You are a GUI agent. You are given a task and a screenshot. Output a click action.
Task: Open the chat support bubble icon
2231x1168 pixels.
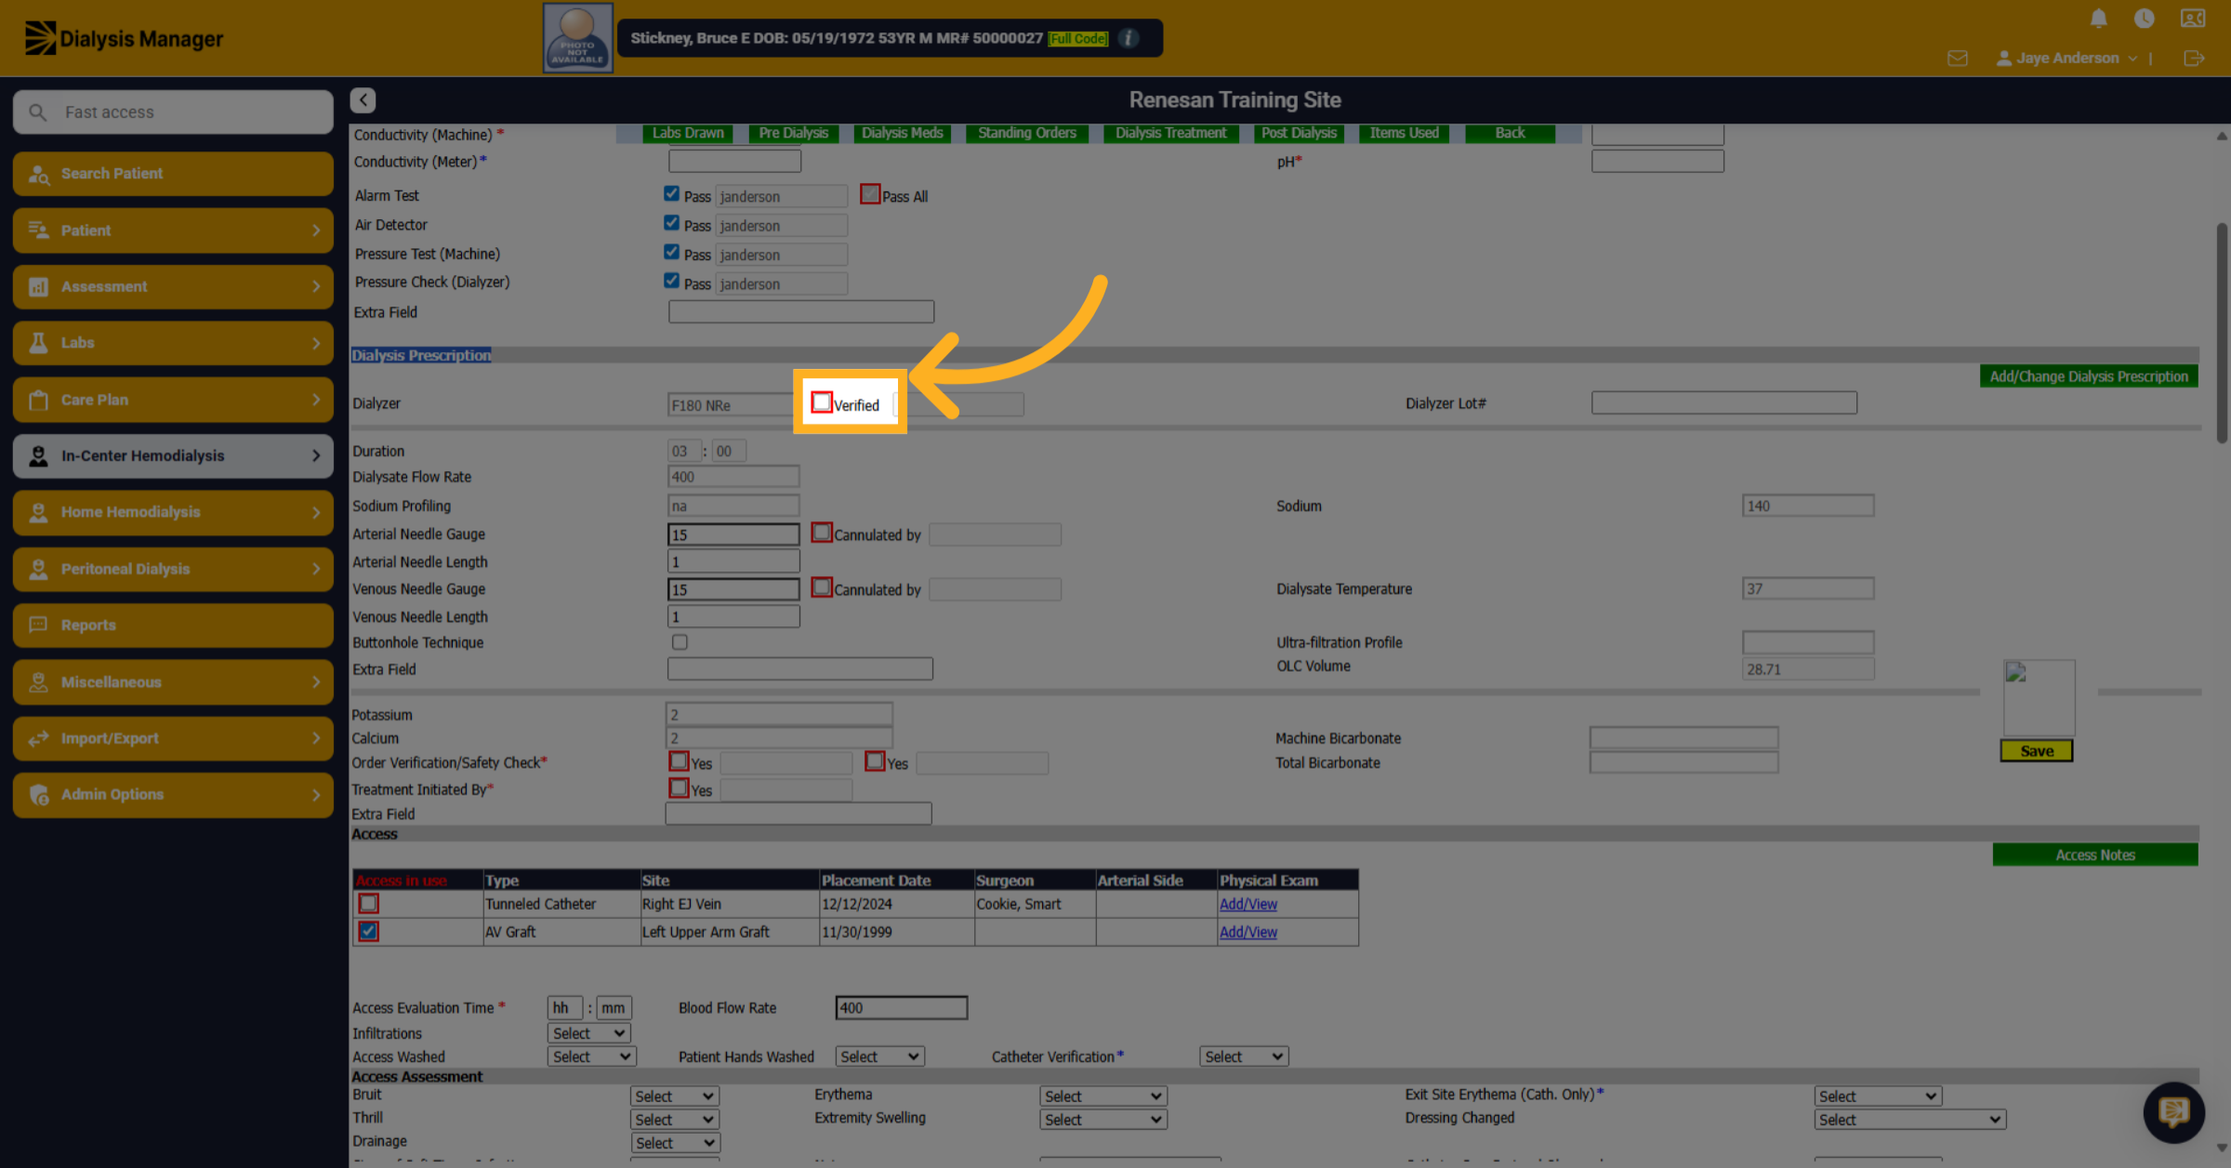(2173, 1111)
